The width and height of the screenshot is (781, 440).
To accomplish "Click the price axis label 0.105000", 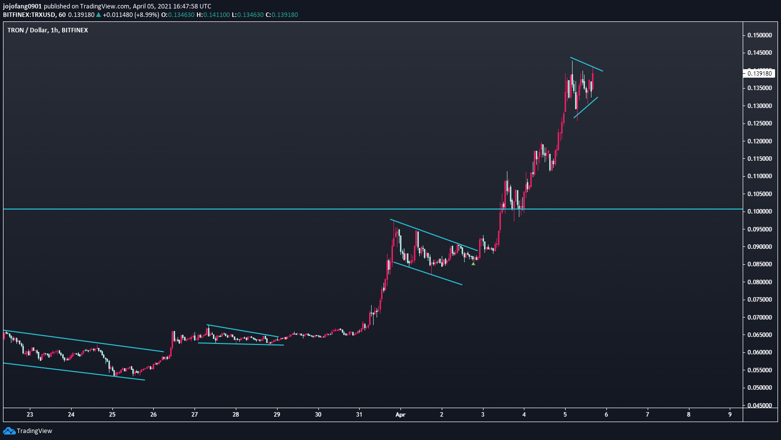I will point(760,194).
